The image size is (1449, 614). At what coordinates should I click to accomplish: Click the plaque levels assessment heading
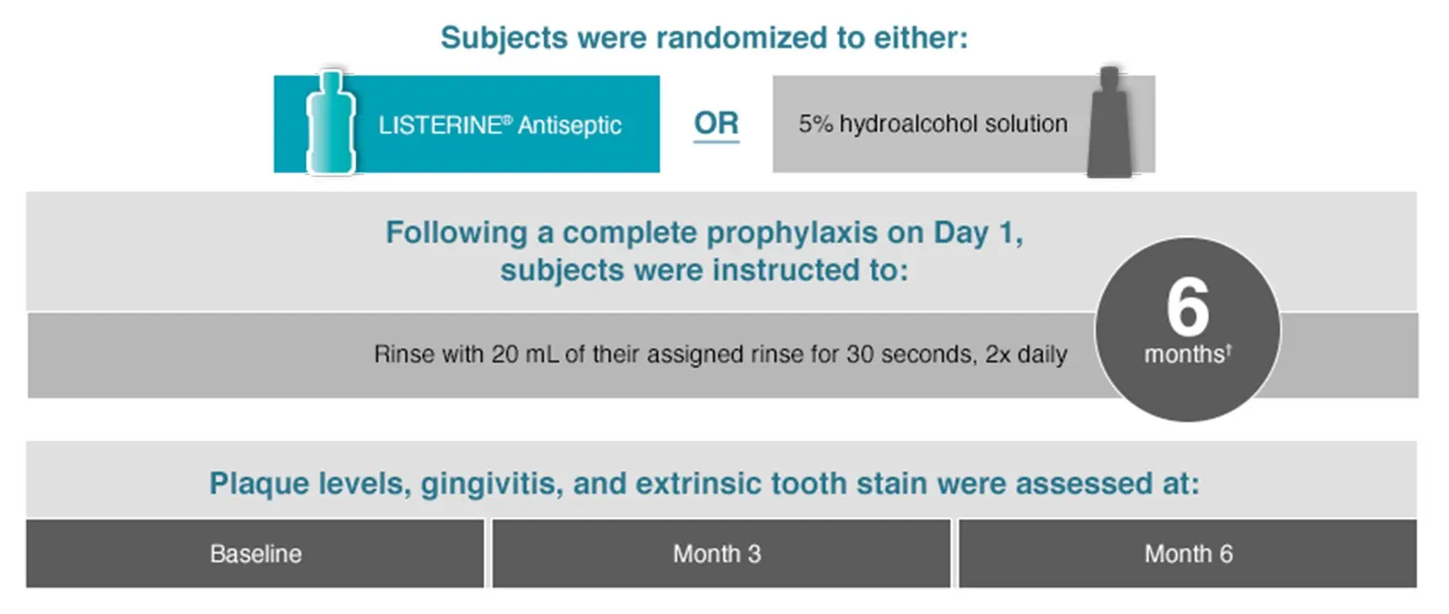[704, 483]
